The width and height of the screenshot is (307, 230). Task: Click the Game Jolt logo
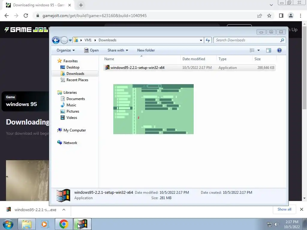(x=26, y=30)
